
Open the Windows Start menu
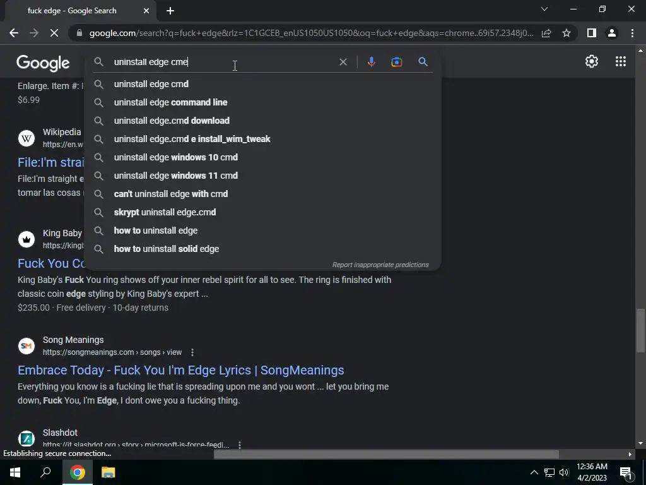[15, 472]
